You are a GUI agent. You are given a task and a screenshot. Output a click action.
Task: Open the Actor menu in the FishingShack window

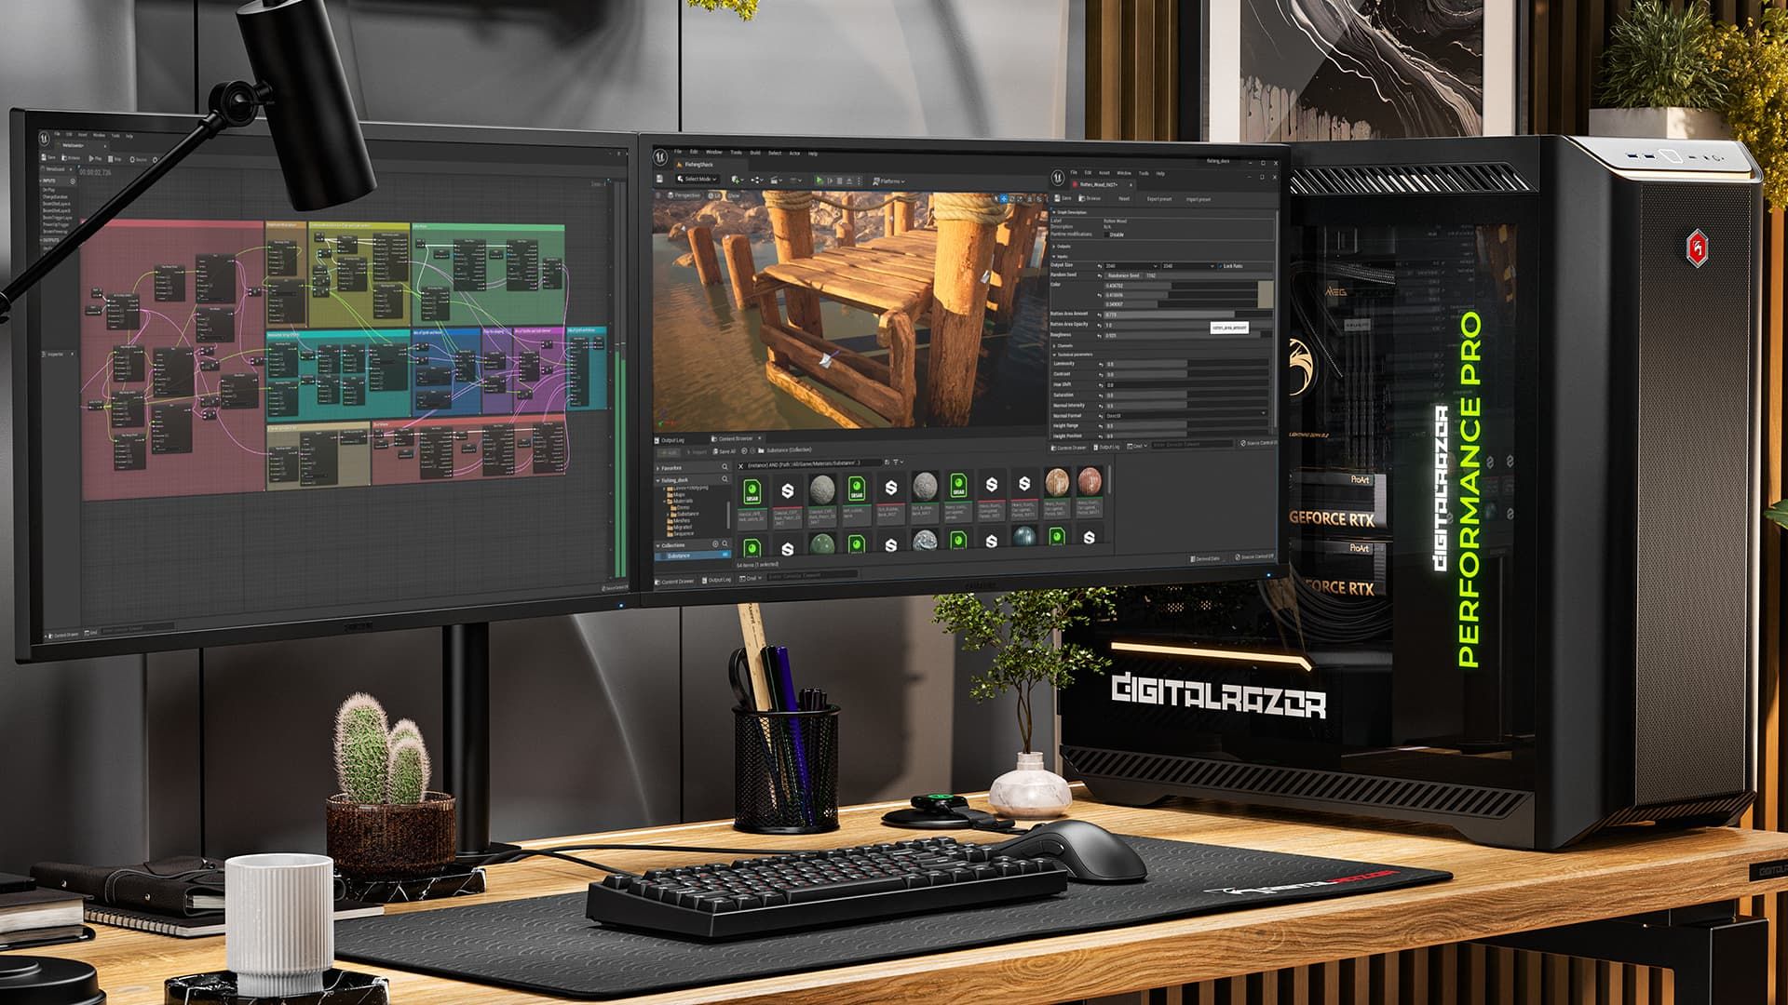[794, 154]
